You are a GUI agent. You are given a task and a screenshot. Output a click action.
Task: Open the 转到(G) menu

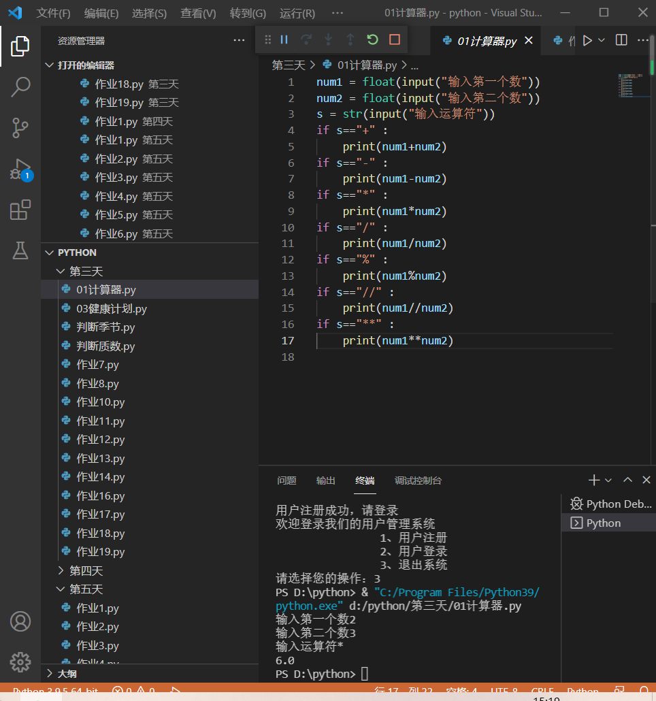point(248,14)
